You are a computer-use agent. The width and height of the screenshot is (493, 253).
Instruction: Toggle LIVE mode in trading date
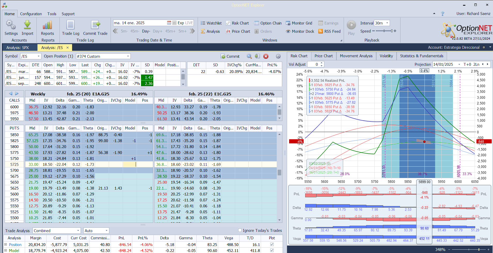(x=189, y=23)
